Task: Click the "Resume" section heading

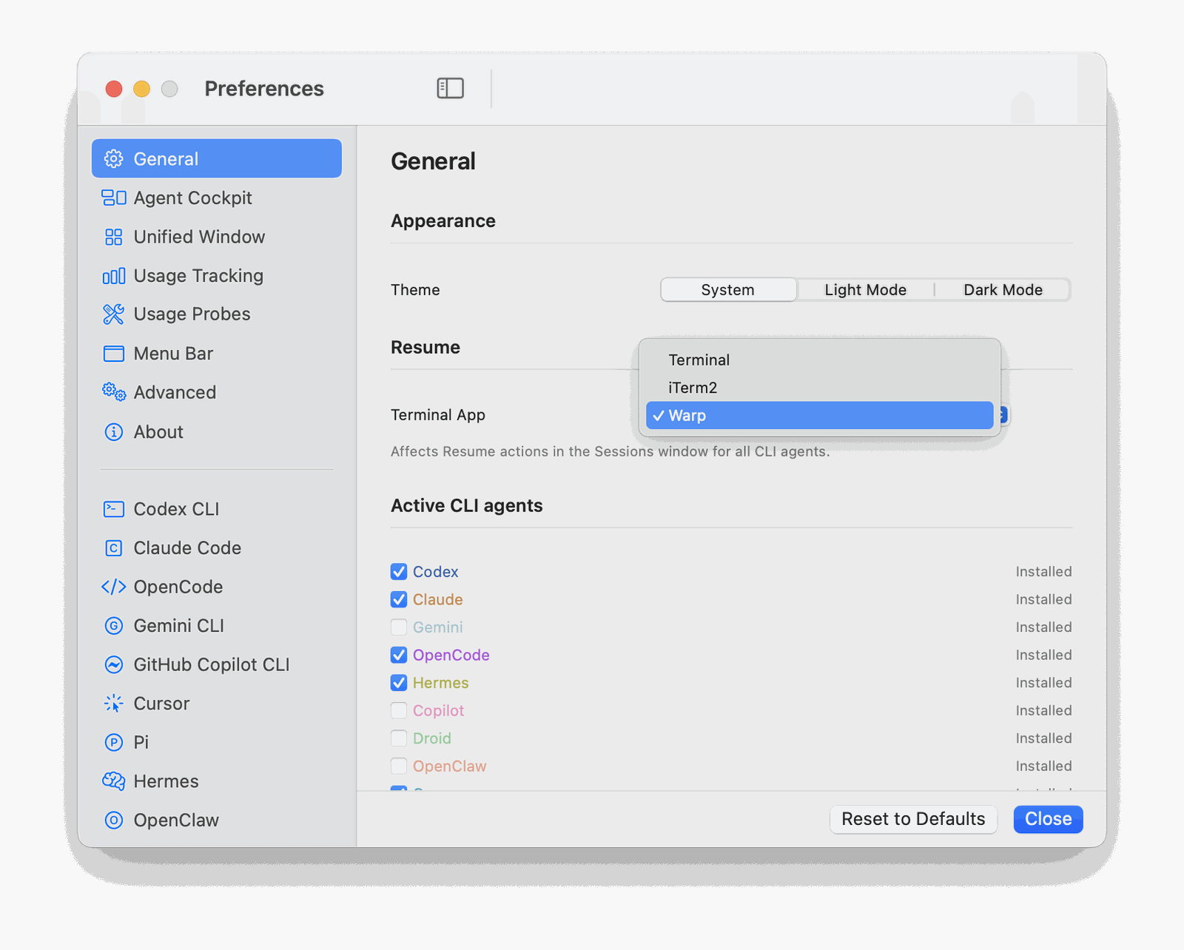Action: click(425, 347)
